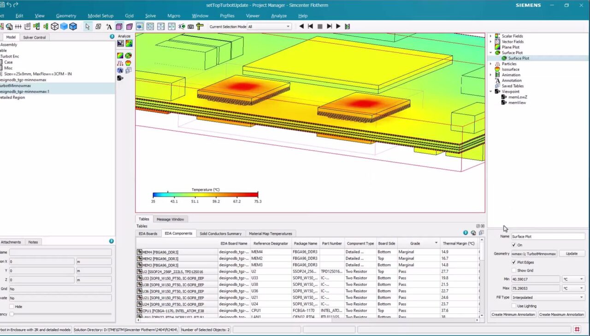Expand the Particles tree node
This screenshot has height=336, width=590.
point(490,64)
